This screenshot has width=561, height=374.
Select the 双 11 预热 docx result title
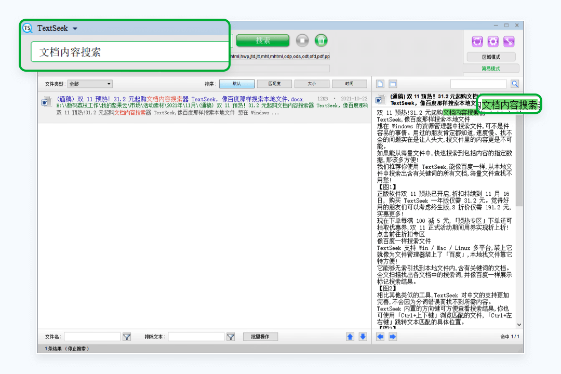180,99
